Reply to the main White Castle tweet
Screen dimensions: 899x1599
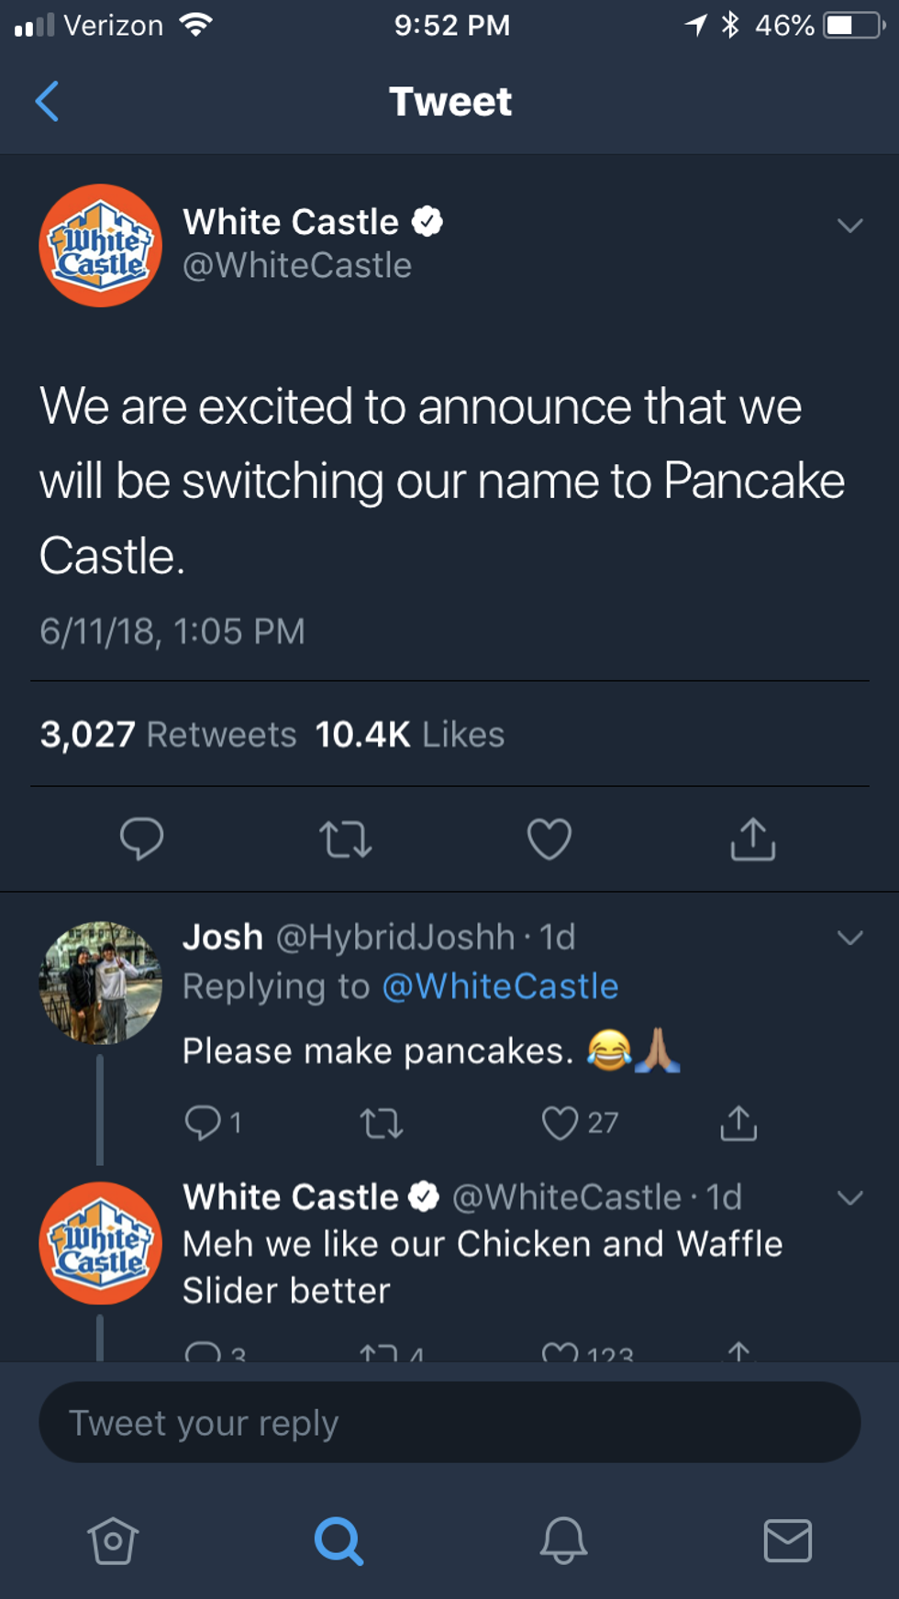point(141,838)
